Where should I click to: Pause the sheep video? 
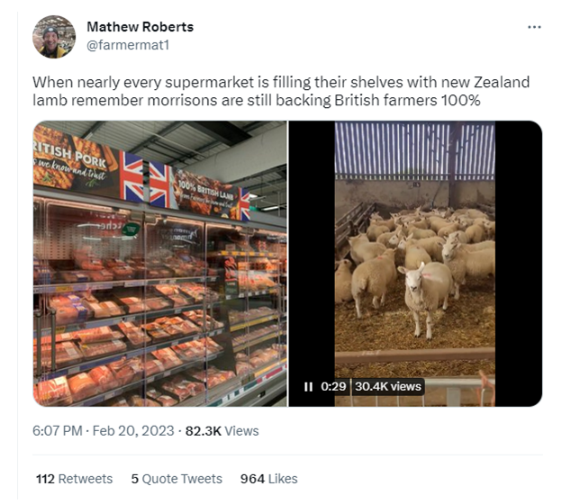tap(308, 386)
